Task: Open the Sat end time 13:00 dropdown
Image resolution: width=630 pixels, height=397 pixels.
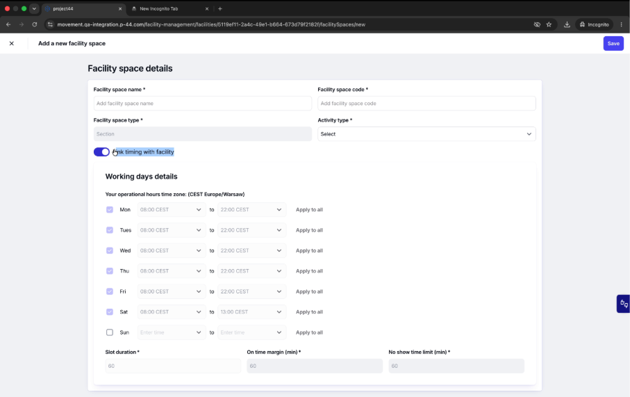Action: [x=252, y=311]
